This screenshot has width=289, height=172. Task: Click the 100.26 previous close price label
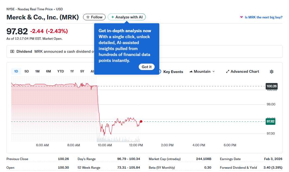(x=271, y=86)
